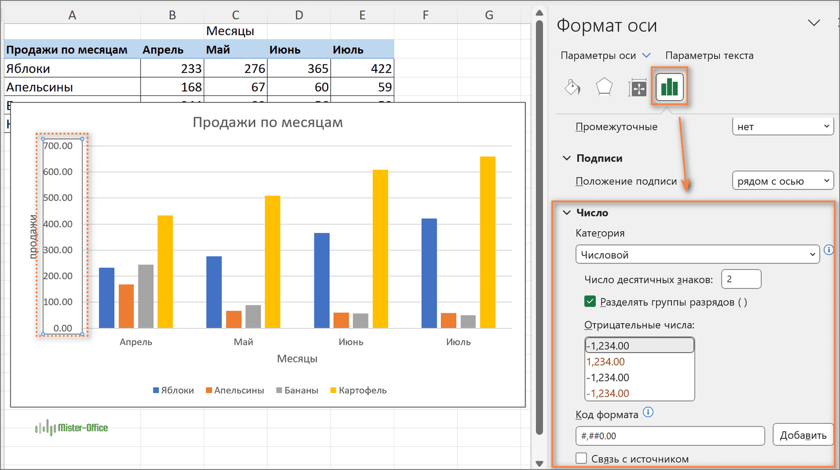The height and width of the screenshot is (470, 840).
Task: Click the blue Яблоки legend marker
Action: 156,390
